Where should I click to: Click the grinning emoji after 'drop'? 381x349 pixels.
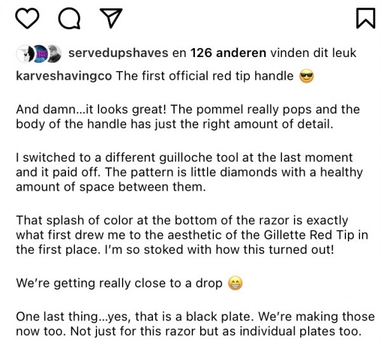point(235,283)
